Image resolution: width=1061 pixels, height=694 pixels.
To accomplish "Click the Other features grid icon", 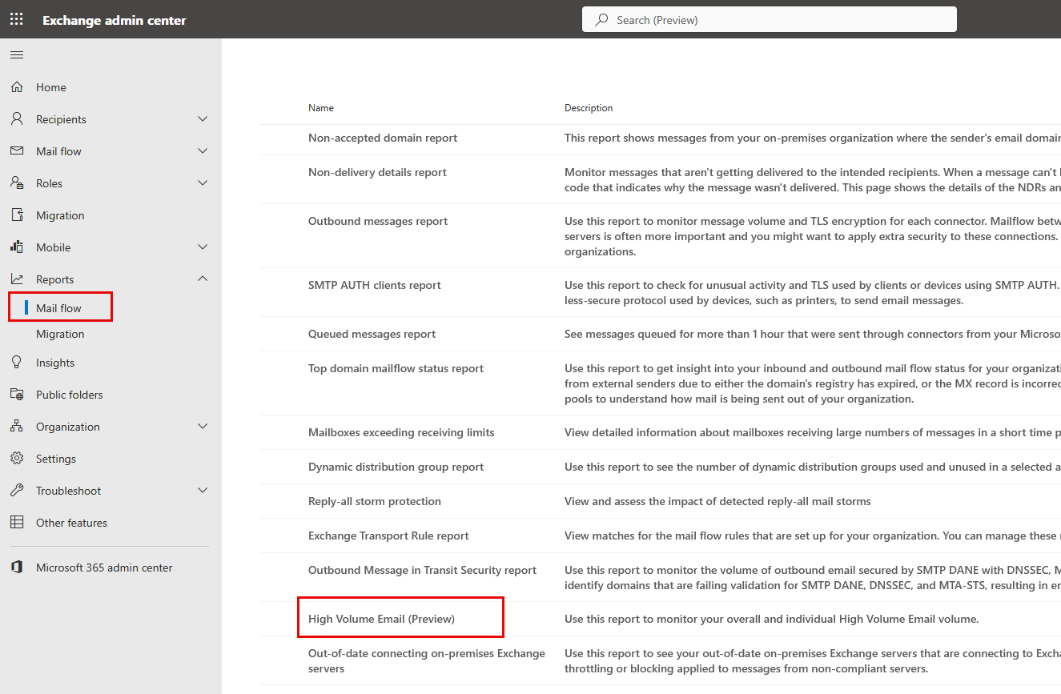I will [x=17, y=523].
